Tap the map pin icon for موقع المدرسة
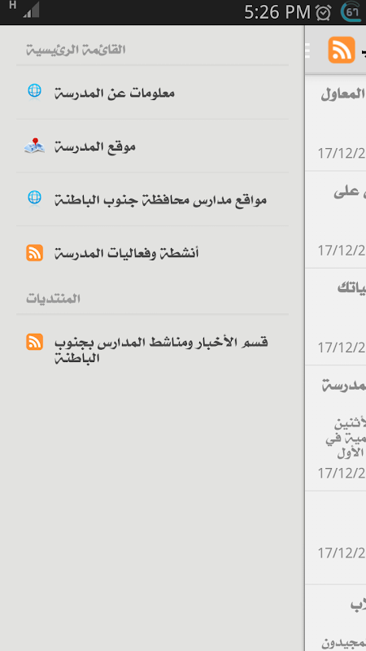The width and height of the screenshot is (366, 651). 34,146
